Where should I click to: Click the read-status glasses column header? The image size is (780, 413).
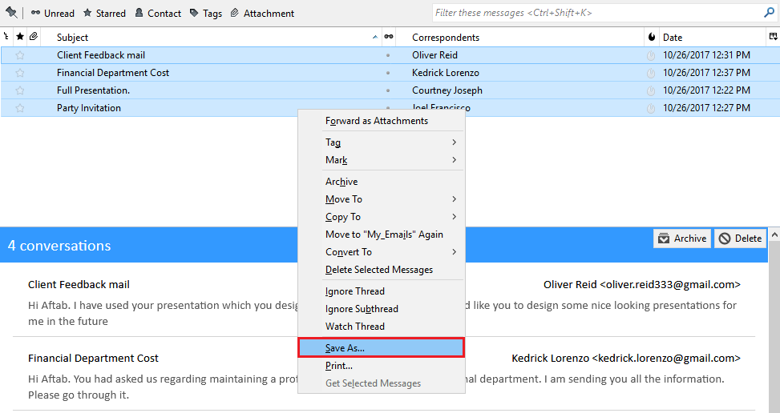point(388,37)
